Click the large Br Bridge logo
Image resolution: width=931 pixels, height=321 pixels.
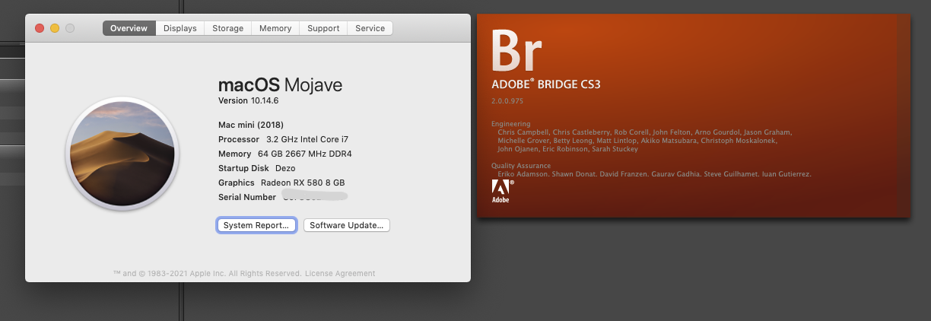[516, 50]
